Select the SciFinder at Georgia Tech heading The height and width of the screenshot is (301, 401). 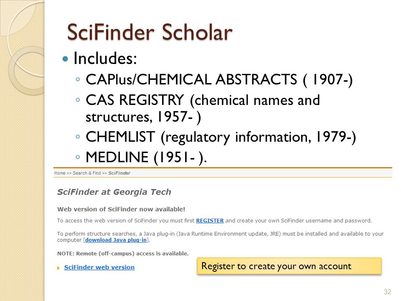click(114, 192)
